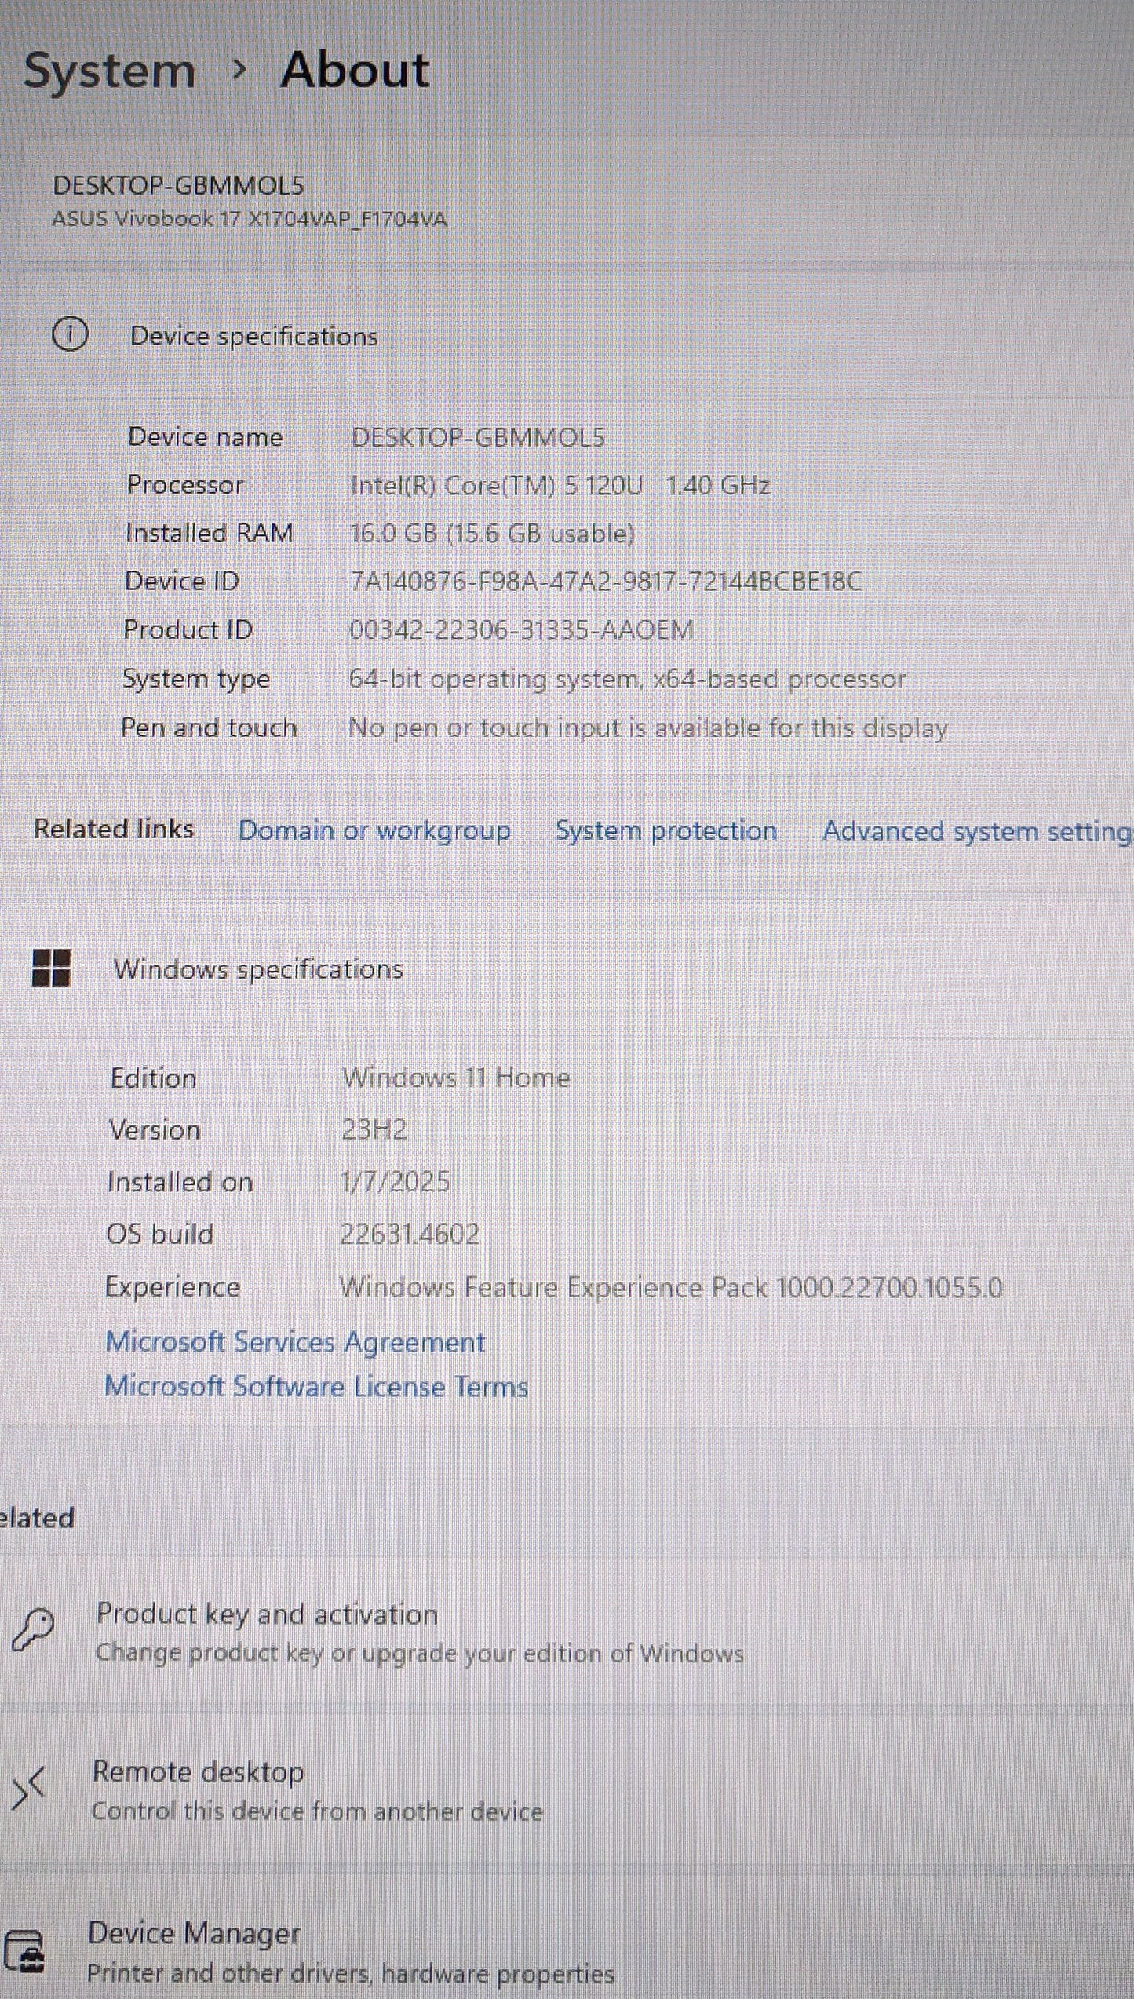
Task: Collapse the Windows specifications section header
Action: pyautogui.click(x=567, y=968)
